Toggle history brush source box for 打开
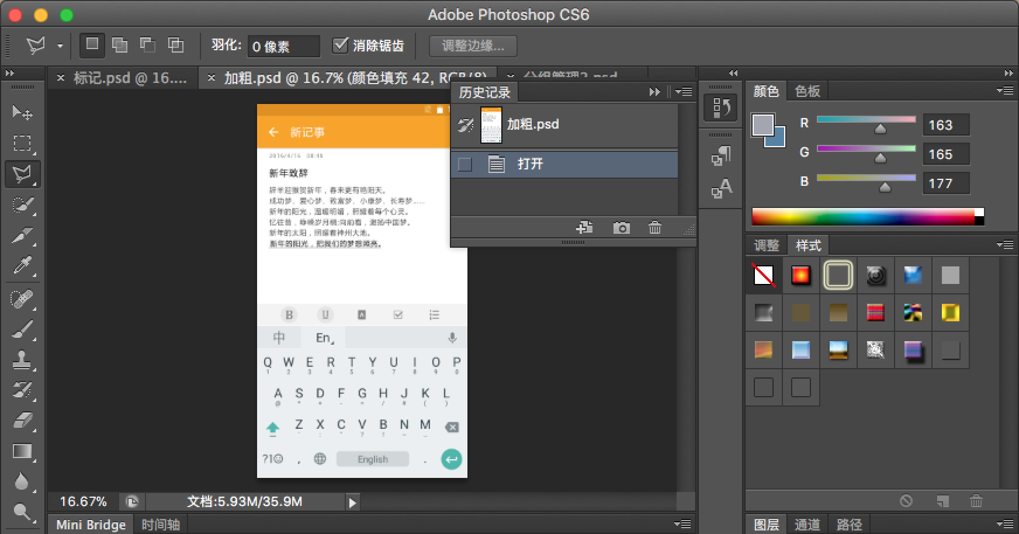Viewport: 1019px width, 534px height. click(x=465, y=164)
